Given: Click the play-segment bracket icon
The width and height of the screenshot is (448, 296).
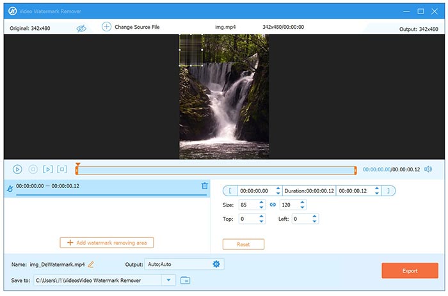Looking at the screenshot, I should pos(47,169).
